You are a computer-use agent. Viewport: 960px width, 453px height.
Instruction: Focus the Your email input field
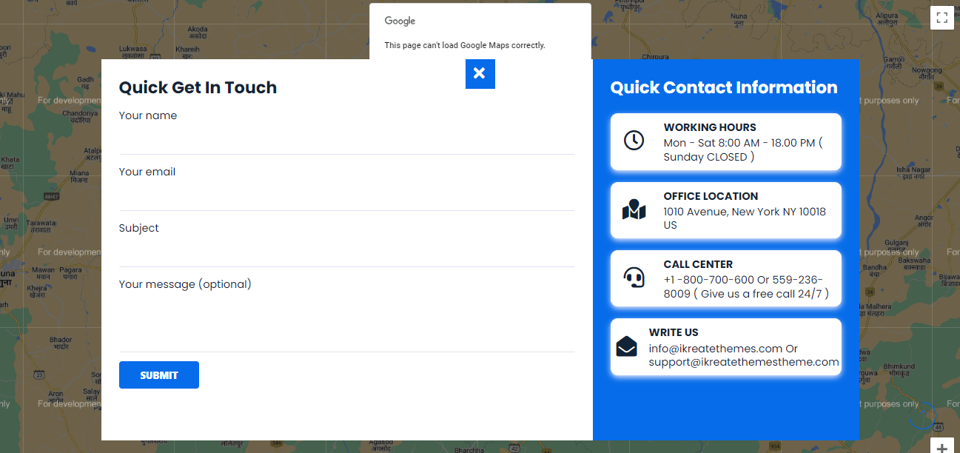[x=346, y=196]
